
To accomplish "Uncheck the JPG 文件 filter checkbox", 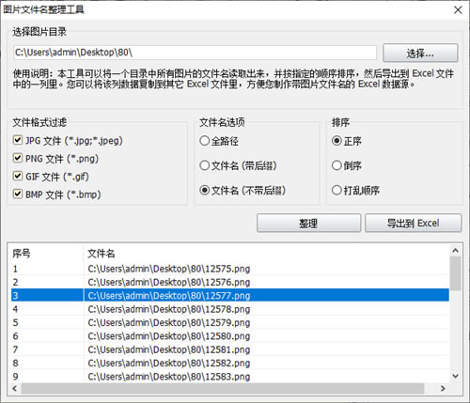I will point(18,140).
